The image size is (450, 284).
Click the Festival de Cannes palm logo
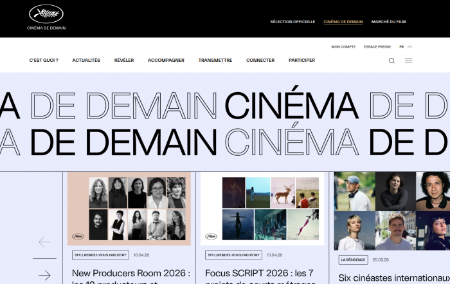[x=46, y=14]
